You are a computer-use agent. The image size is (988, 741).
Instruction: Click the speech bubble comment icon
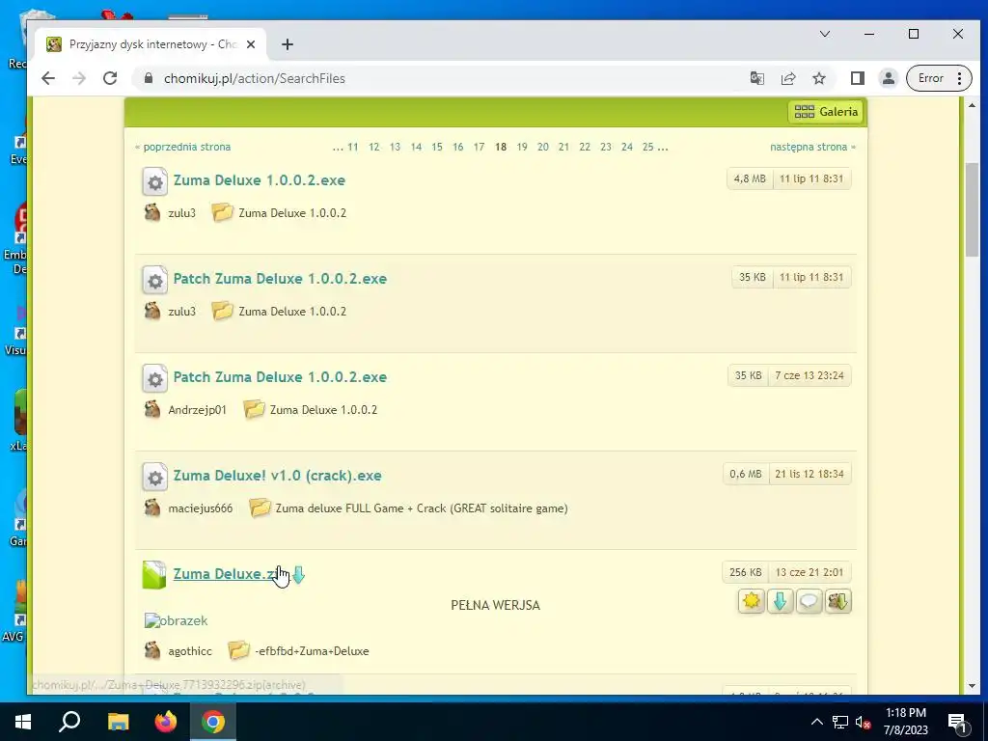pyautogui.click(x=810, y=601)
